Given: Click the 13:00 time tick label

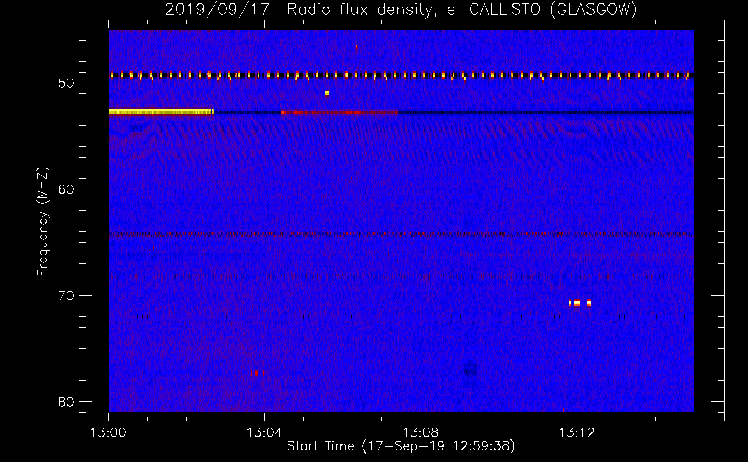Looking at the screenshot, I should coord(108,433).
